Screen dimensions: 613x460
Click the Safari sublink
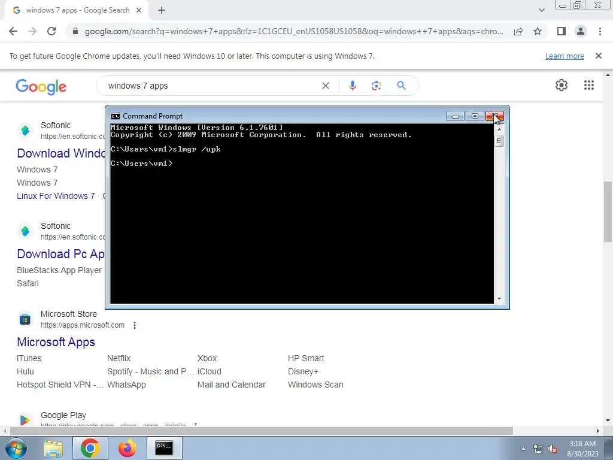[x=28, y=283]
